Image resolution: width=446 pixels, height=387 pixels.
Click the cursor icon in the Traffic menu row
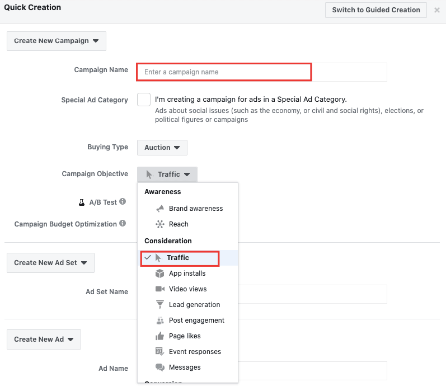click(x=158, y=258)
